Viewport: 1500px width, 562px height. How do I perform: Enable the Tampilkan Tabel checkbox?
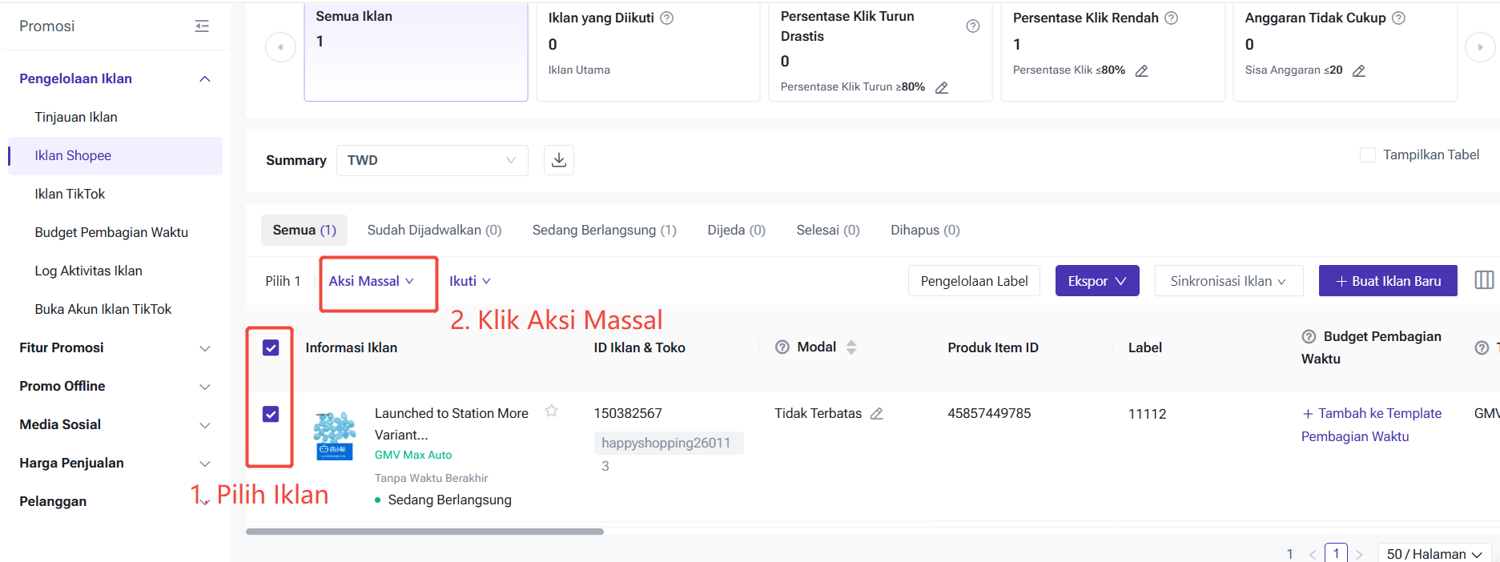tap(1368, 155)
